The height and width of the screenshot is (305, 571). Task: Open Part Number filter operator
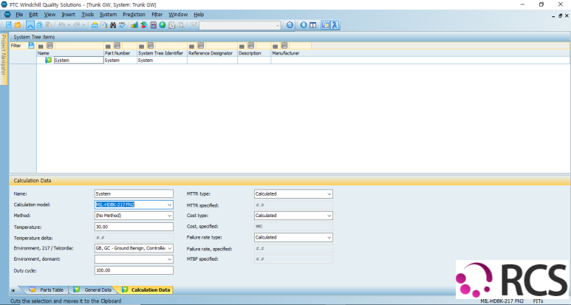[x=108, y=47]
